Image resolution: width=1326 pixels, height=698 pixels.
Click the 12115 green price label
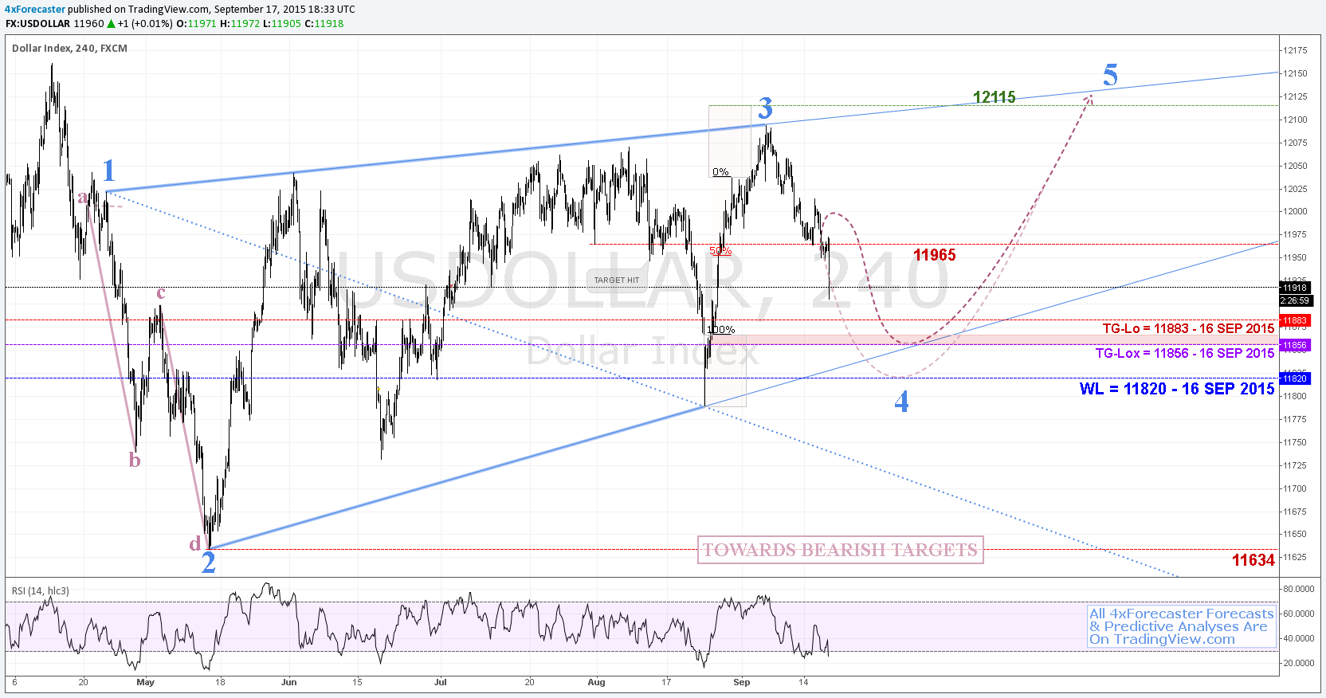click(x=994, y=97)
